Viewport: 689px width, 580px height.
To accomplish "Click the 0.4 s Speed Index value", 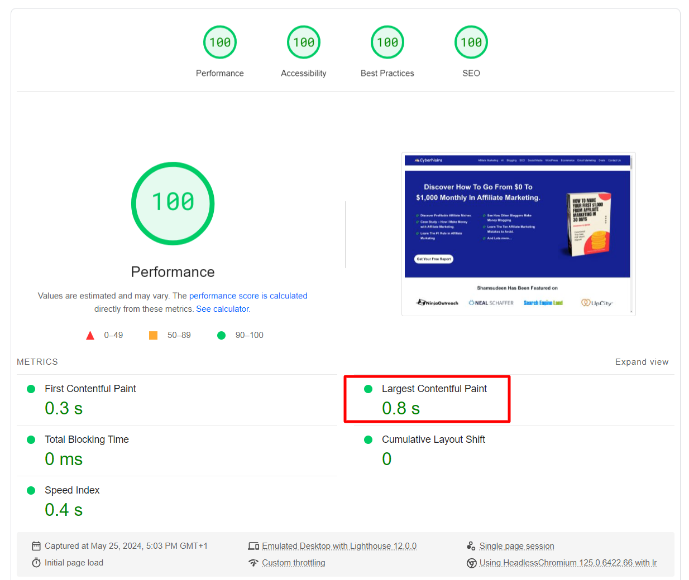I will coord(64,510).
